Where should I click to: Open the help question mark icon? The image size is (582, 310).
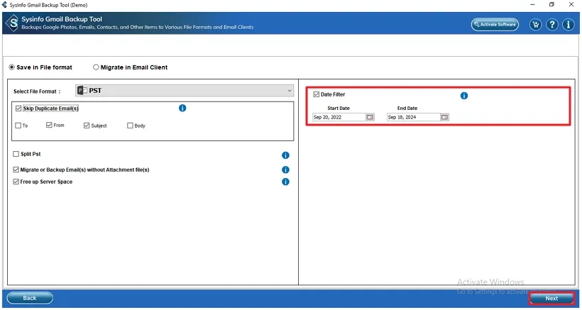pyautogui.click(x=552, y=25)
